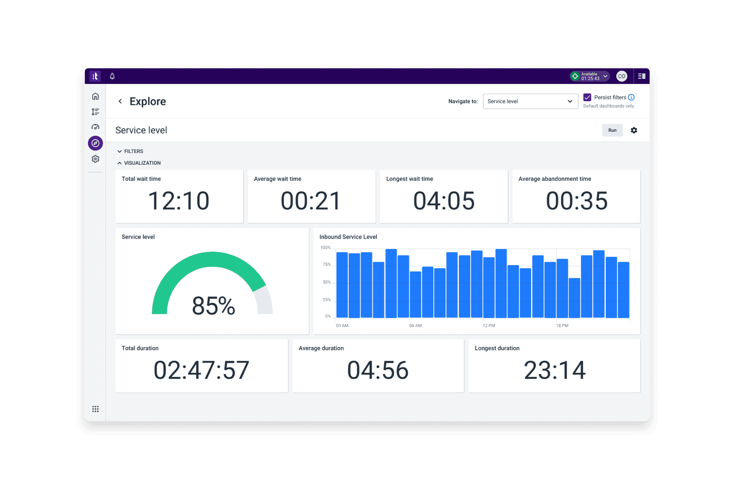This screenshot has height=489, width=734.
Task: Open the Home icon in sidebar
Action: 95,96
